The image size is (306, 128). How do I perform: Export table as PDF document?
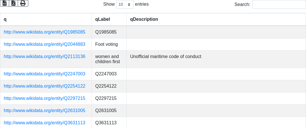click(x=13, y=3)
